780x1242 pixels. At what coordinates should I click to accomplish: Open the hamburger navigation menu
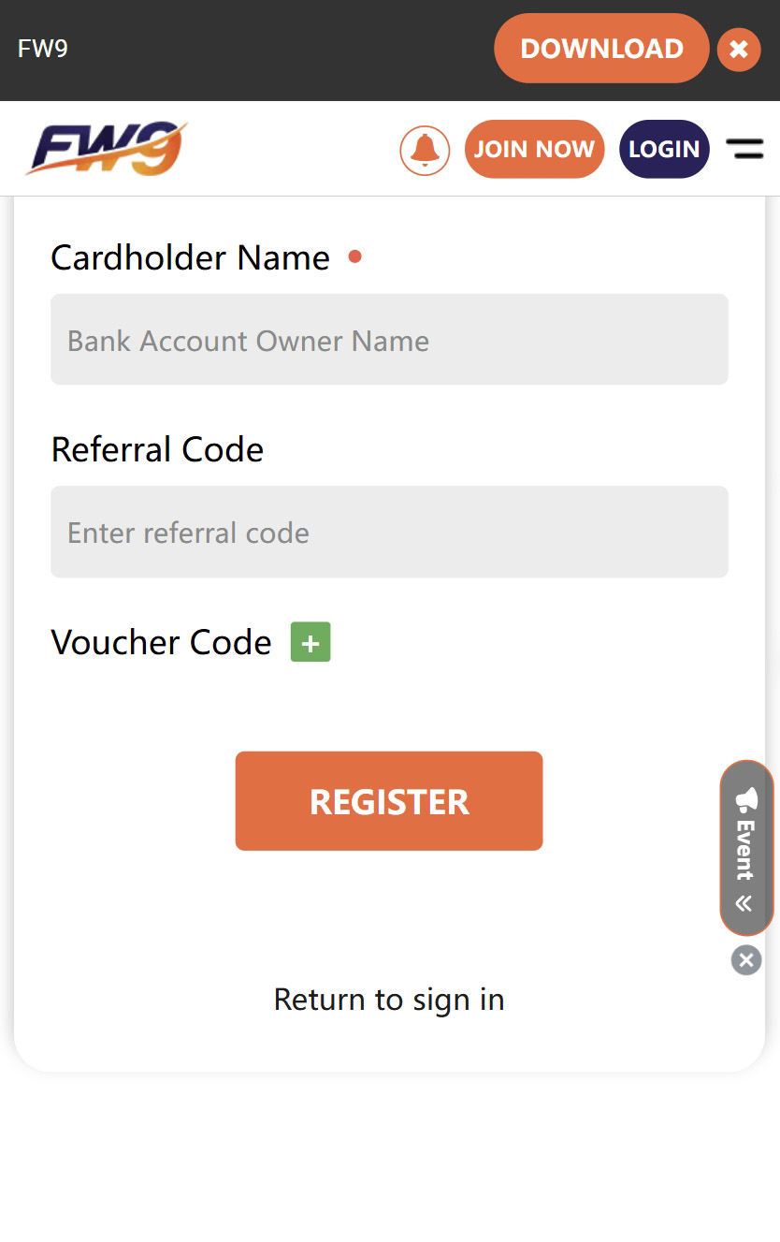(x=745, y=148)
